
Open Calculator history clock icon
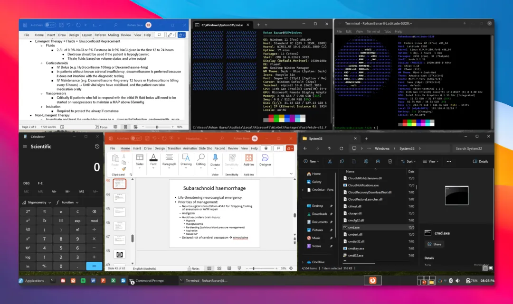click(97, 147)
